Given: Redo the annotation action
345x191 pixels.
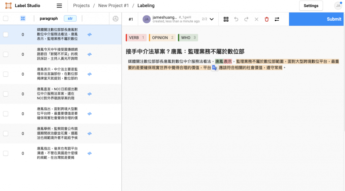Looking at the screenshot, I should [x=246, y=19].
